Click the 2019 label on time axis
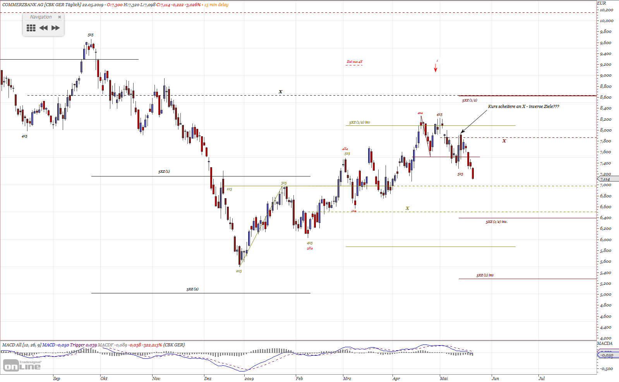The image size is (619, 382). pos(249,379)
